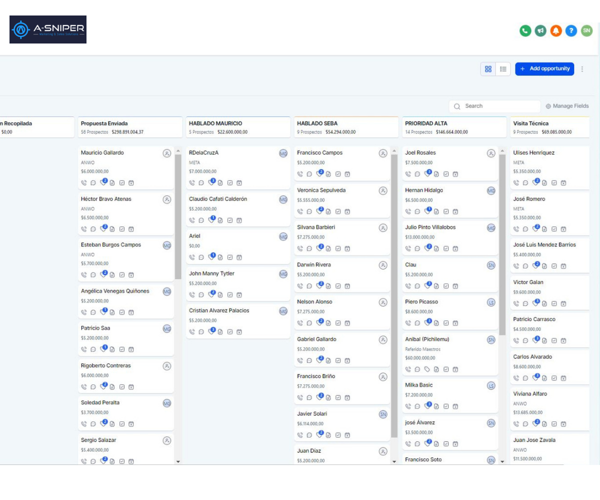600x500 pixels.
Task: Open the chat icon on RDelaCruzA's card
Action: pyautogui.click(x=201, y=183)
